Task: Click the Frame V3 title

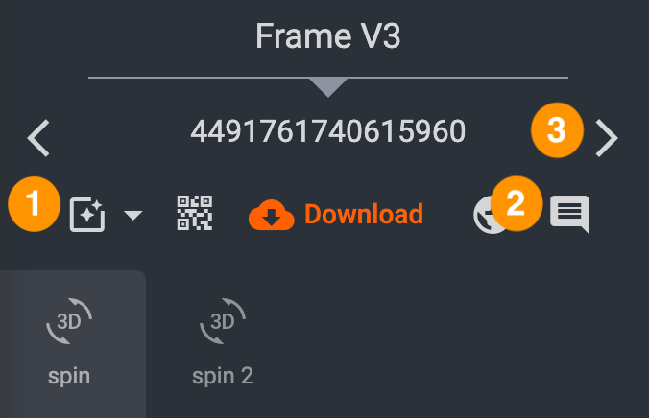Action: [x=328, y=36]
